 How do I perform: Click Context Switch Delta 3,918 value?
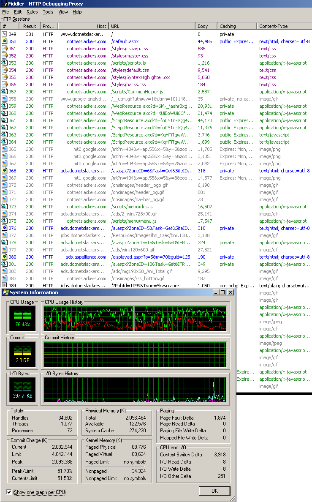coord(220,455)
